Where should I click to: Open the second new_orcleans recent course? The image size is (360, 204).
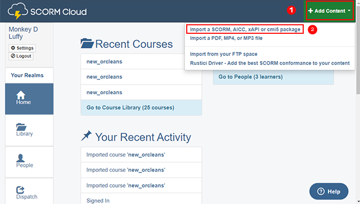[x=141, y=77]
